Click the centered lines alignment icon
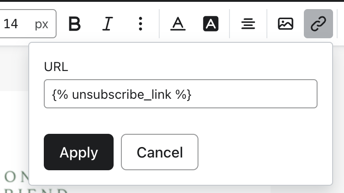Image resolution: width=344 pixels, height=193 pixels. click(248, 24)
